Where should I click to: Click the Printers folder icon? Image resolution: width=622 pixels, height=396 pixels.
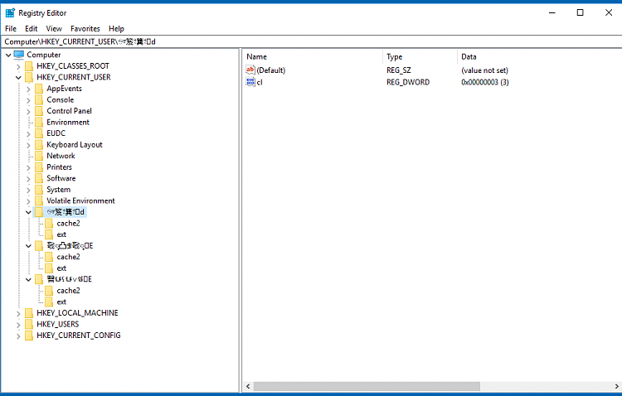pos(38,167)
